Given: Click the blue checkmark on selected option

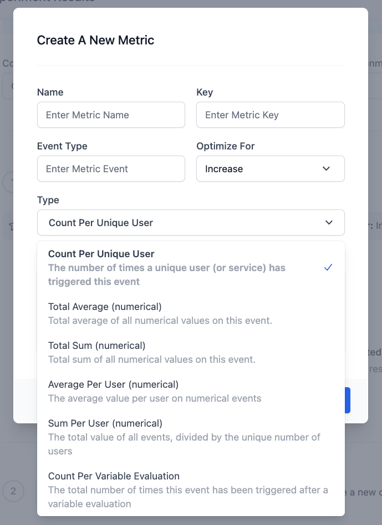Looking at the screenshot, I should [328, 267].
